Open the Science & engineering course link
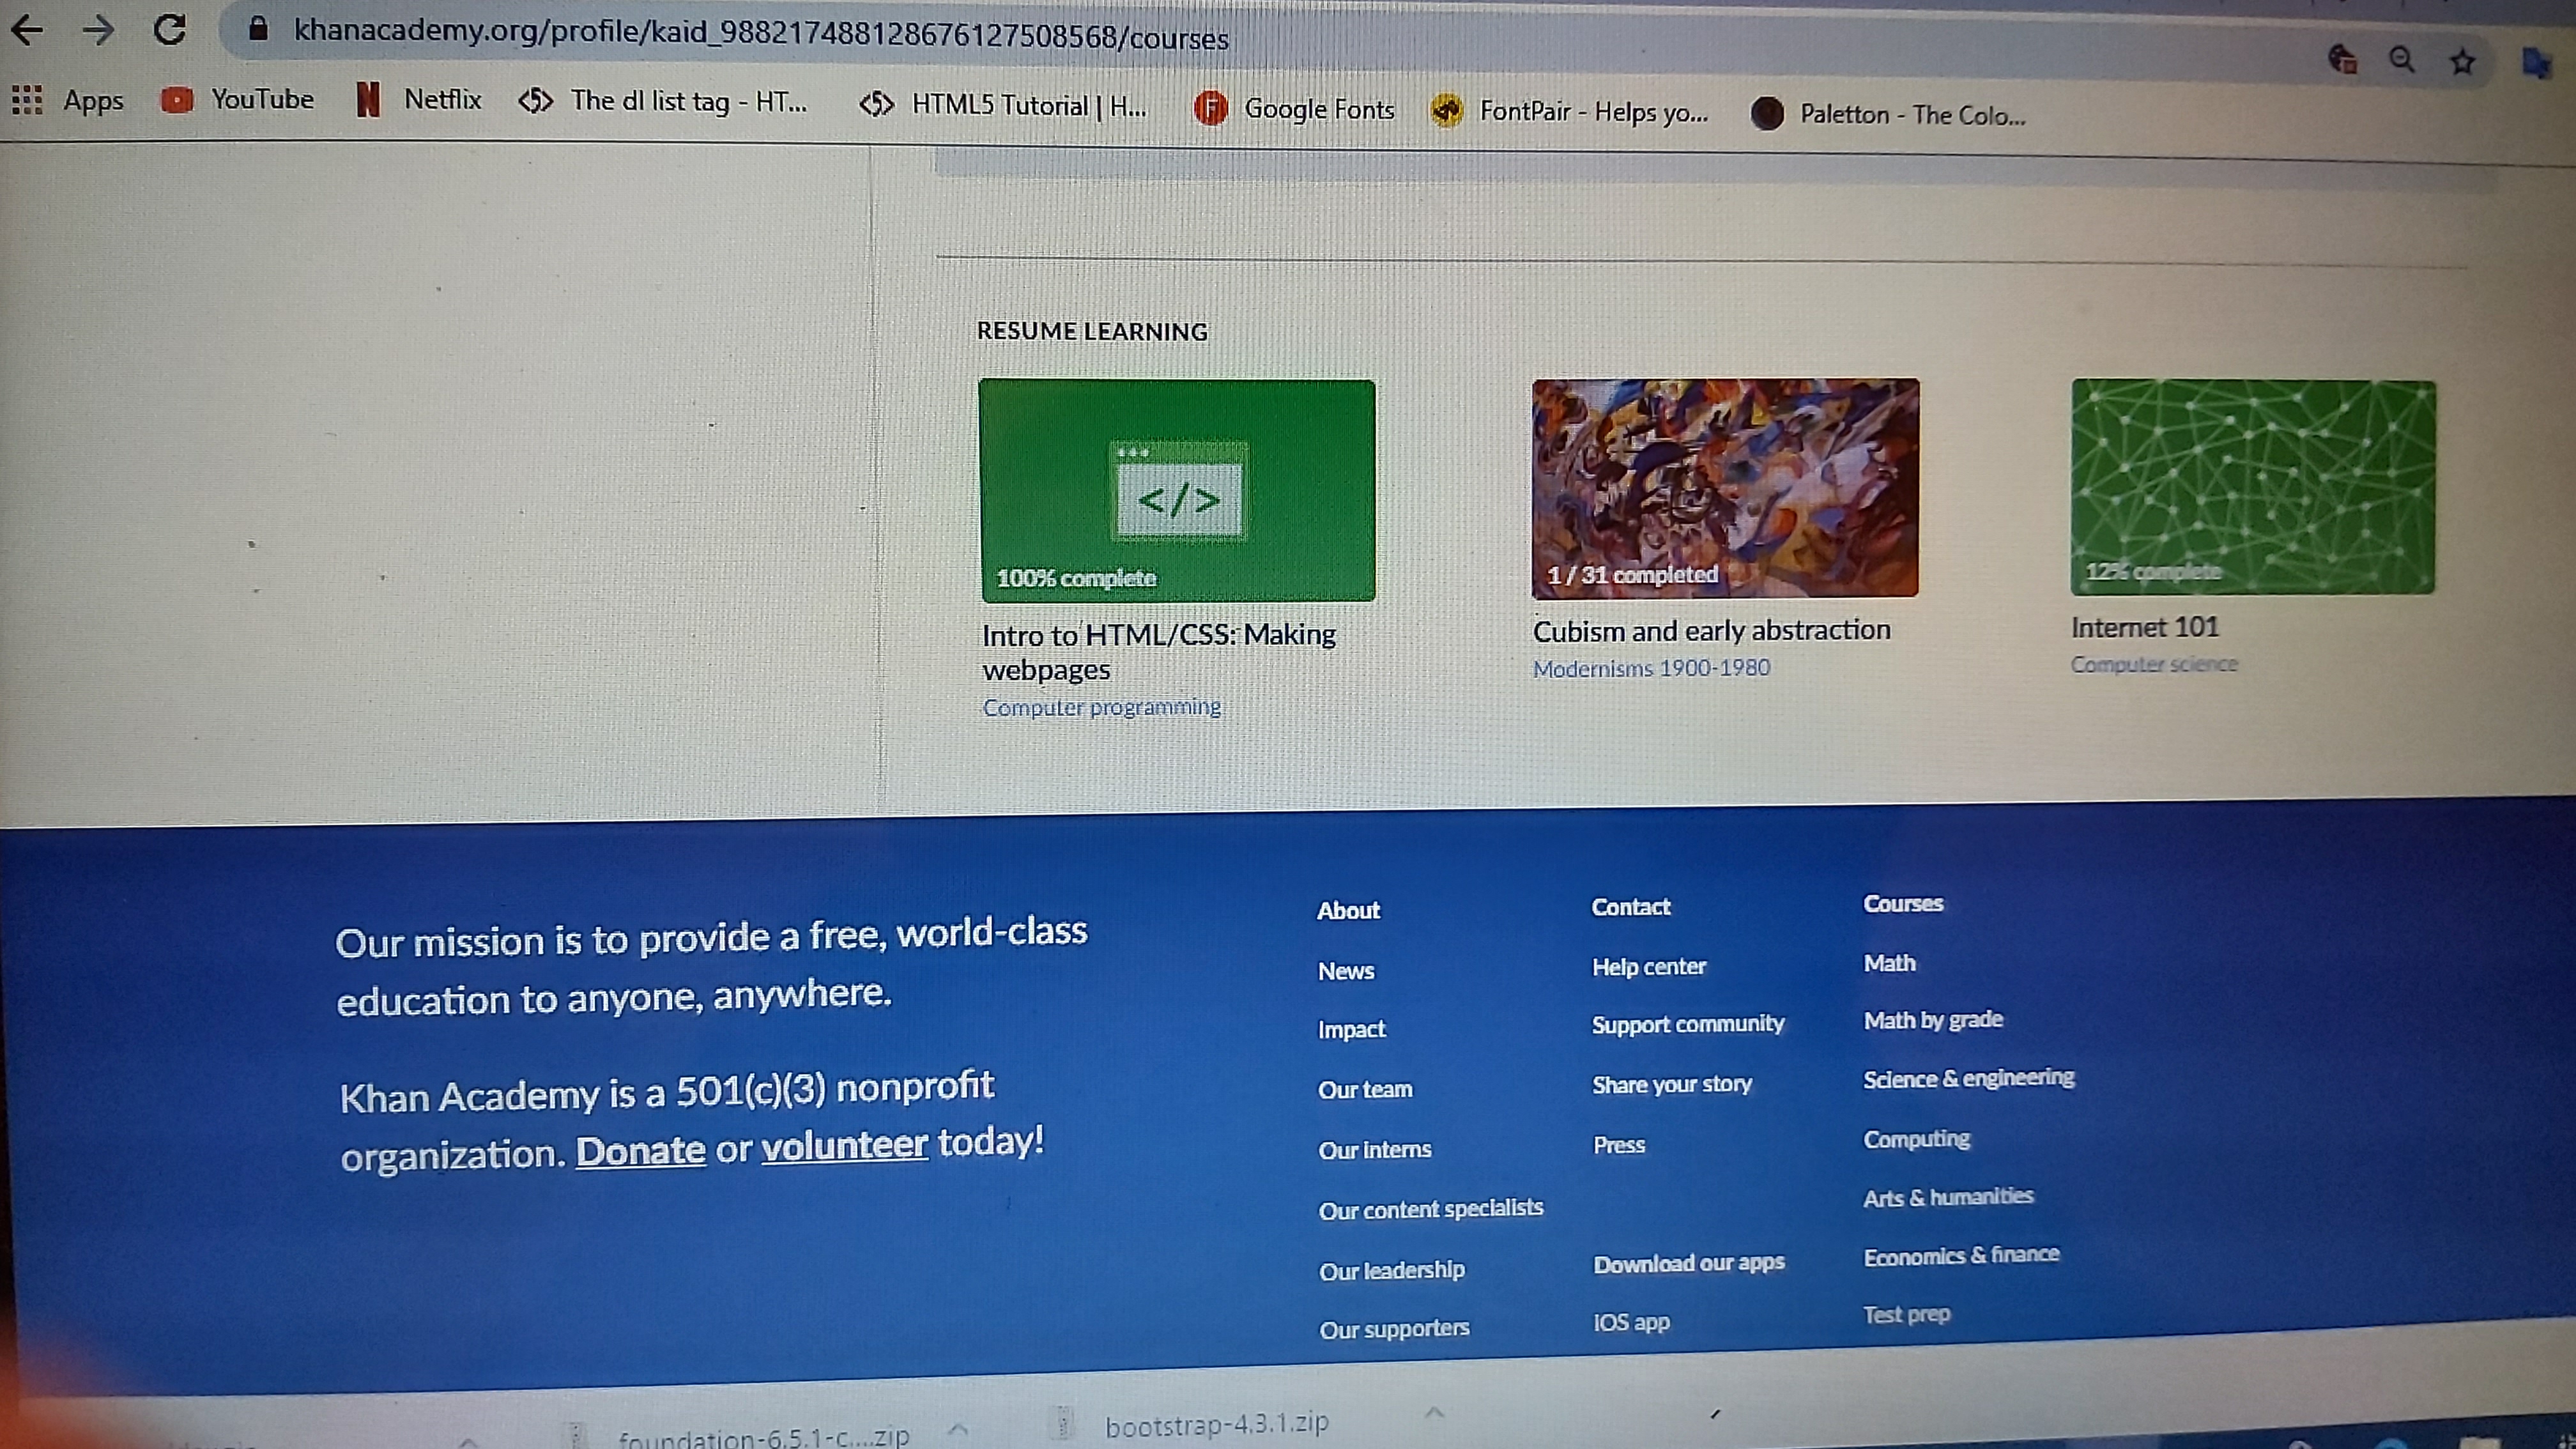Screen dimensions: 2576x1449 coord(1969,1078)
